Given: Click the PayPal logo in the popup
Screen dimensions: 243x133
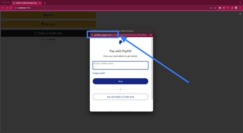Looking at the screenshot, I should click(x=120, y=43).
